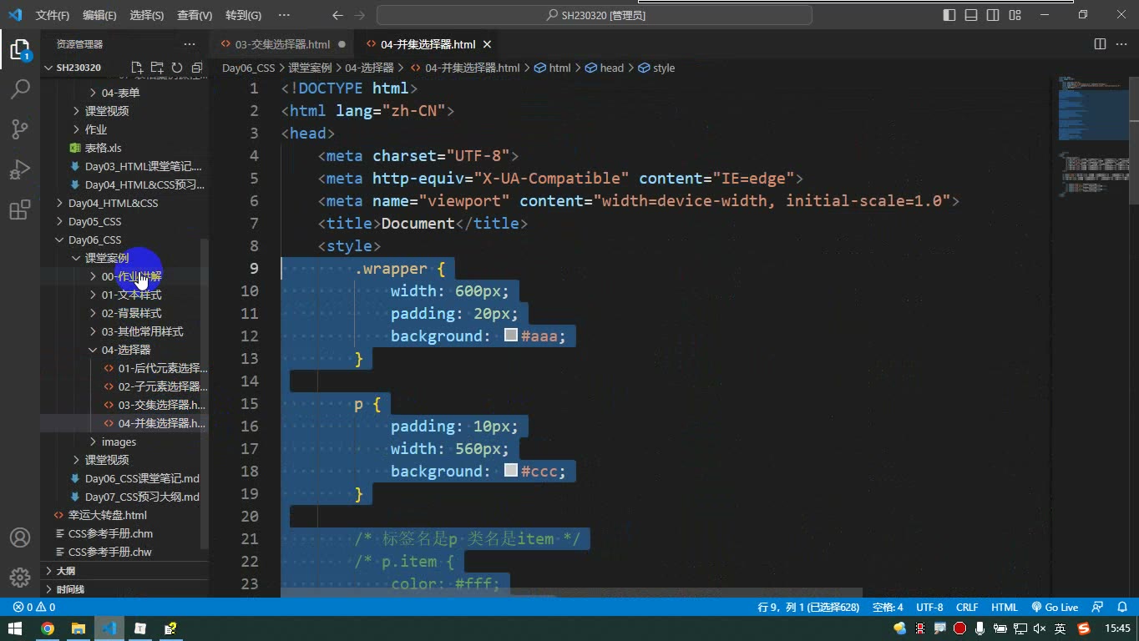Open the Windows Start menu
The width and height of the screenshot is (1139, 641).
(16, 628)
